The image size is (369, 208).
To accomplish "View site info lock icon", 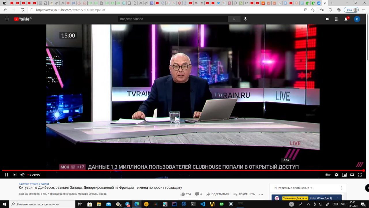I will pyautogui.click(x=32, y=10).
